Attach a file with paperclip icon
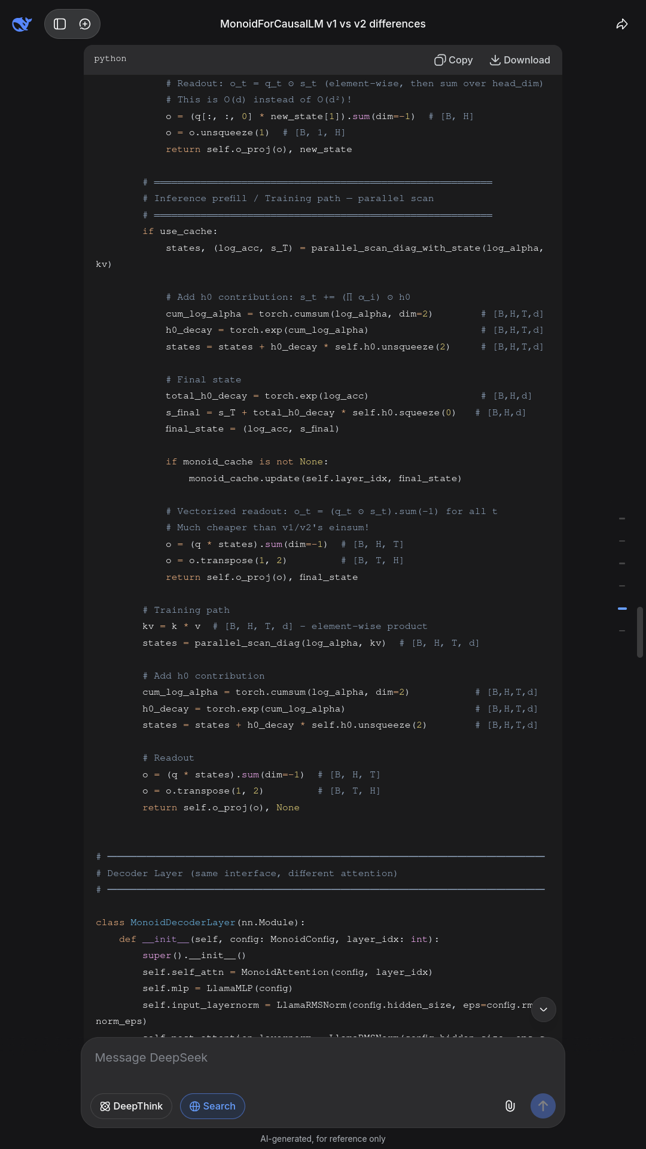The image size is (646, 1149). pos(510,1106)
